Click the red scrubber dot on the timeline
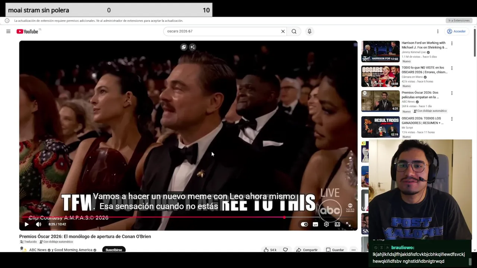 coord(285,217)
